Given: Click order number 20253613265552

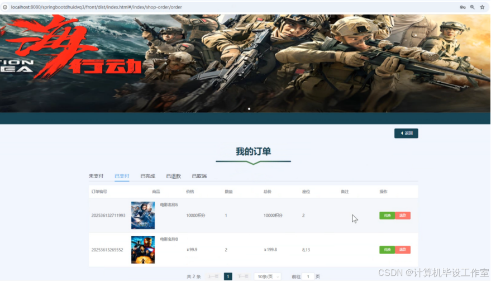Looking at the screenshot, I should pyautogui.click(x=107, y=250).
